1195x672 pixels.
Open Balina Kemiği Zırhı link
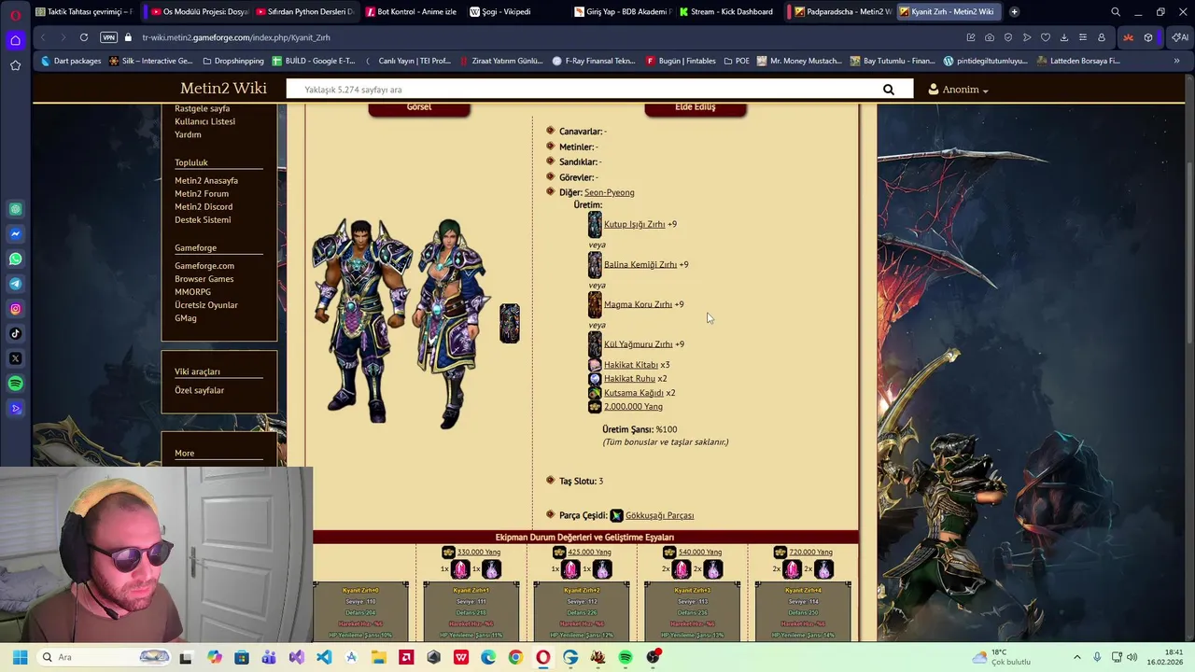pos(640,264)
